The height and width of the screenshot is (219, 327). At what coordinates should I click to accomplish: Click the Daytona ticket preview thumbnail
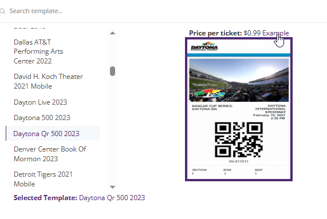[239, 109]
